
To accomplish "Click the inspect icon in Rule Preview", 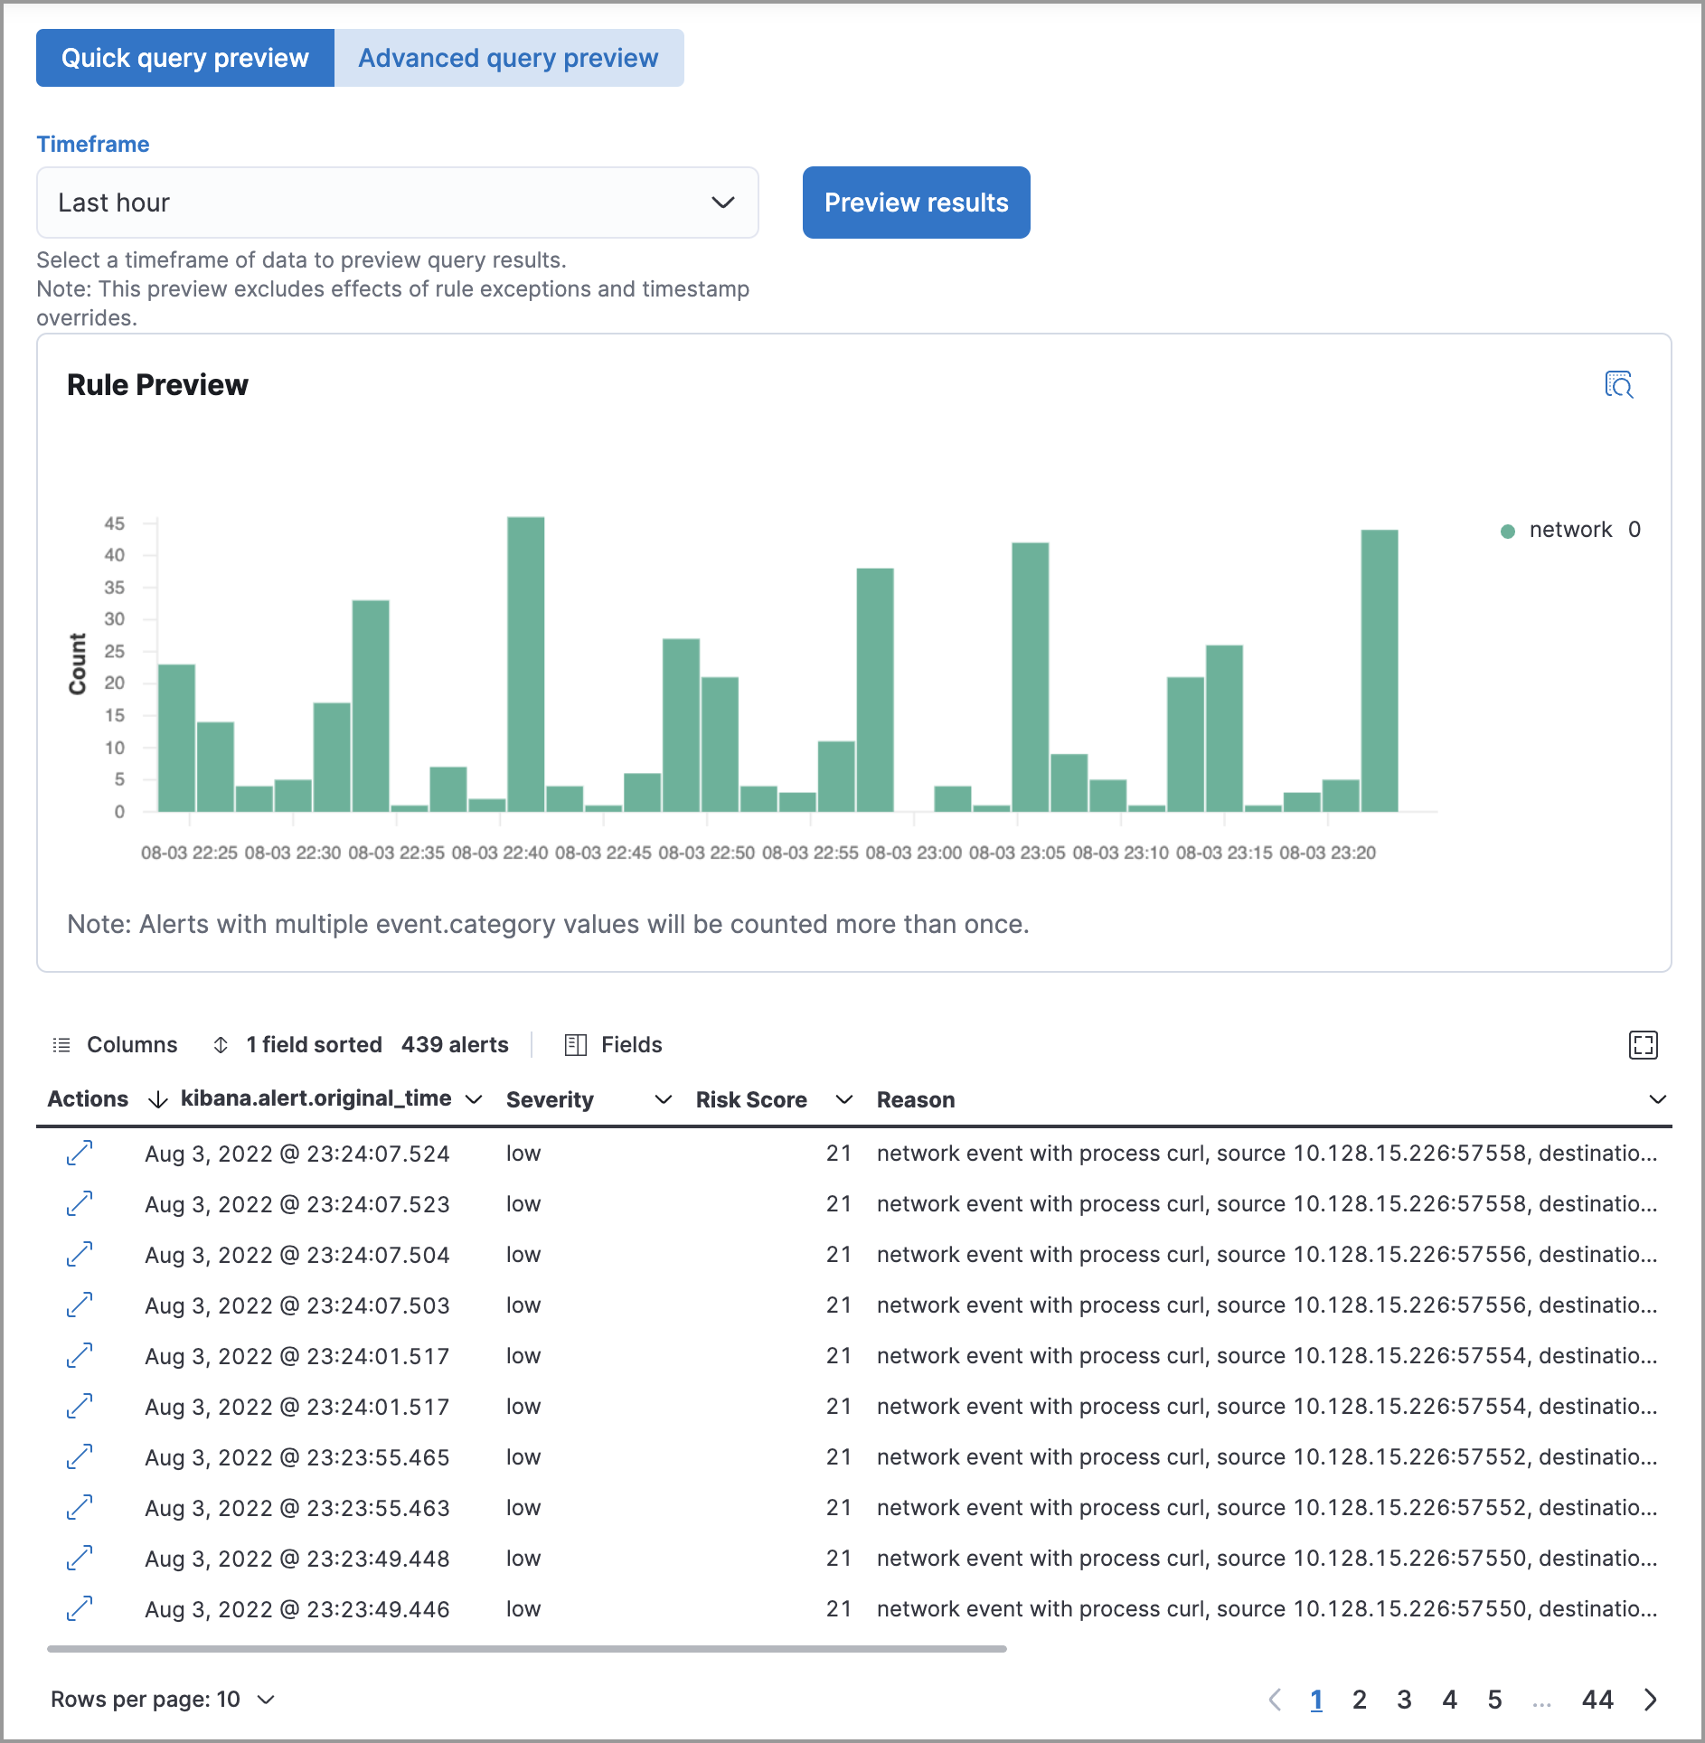I will (x=1618, y=384).
